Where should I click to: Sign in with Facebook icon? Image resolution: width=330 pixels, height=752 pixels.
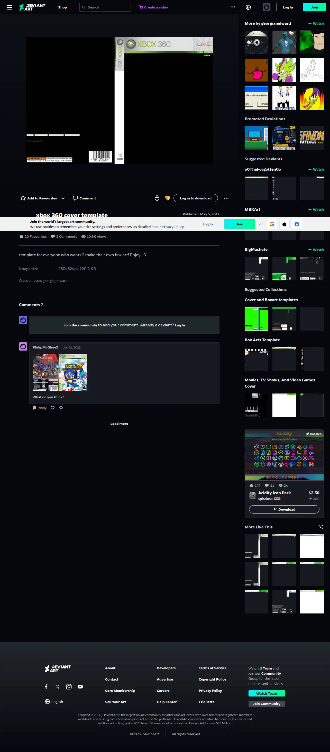click(x=297, y=224)
